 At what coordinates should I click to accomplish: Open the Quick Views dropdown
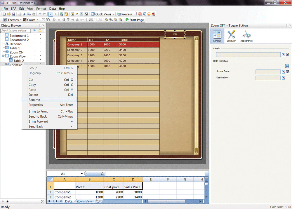click(x=103, y=14)
